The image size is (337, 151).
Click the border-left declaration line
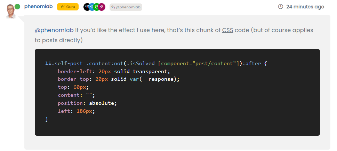point(113,71)
